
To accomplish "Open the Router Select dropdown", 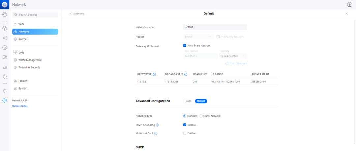I will click(x=198, y=37).
